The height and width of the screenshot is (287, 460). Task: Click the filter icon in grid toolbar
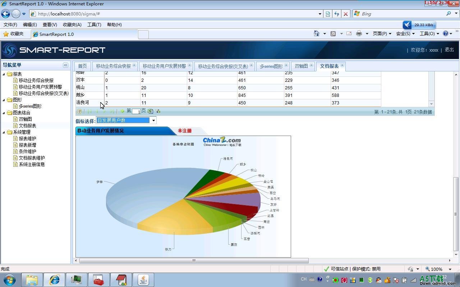[158, 111]
